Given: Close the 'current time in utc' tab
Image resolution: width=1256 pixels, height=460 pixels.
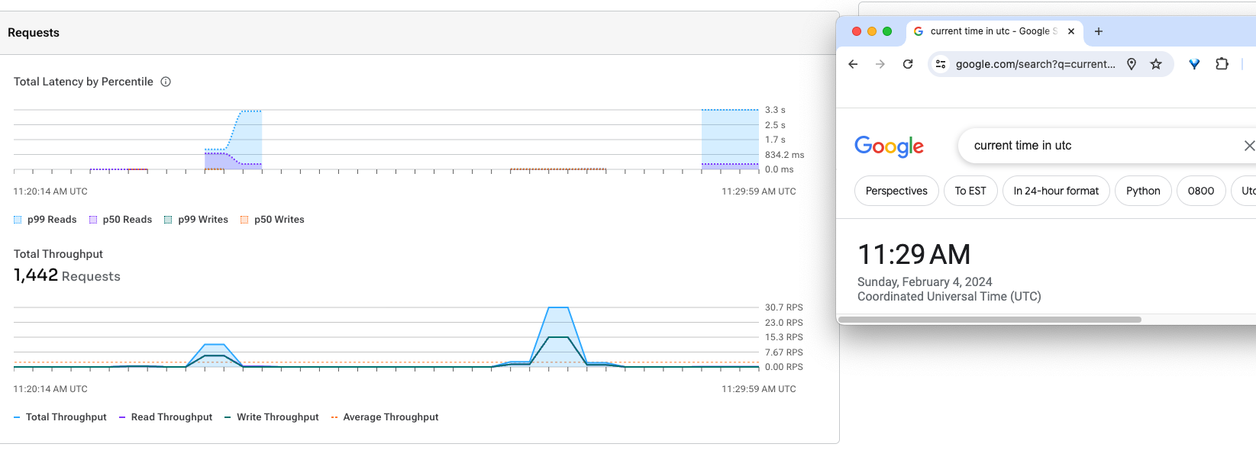Looking at the screenshot, I should (x=1071, y=31).
